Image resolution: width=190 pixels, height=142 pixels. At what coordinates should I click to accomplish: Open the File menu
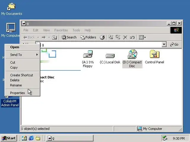(x=26, y=30)
